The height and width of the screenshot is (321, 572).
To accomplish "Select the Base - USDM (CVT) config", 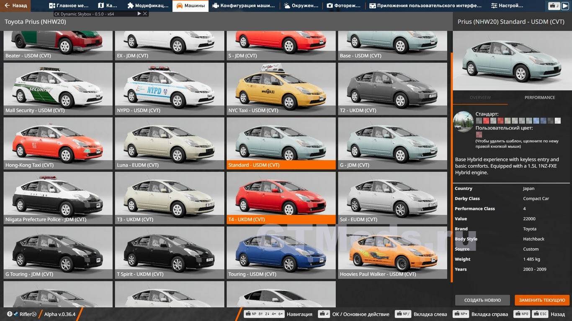I will (x=393, y=46).
